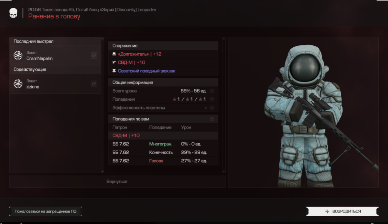Click the damage value 27% - 27 ед.
The width and height of the screenshot is (388, 224).
coord(194,161)
